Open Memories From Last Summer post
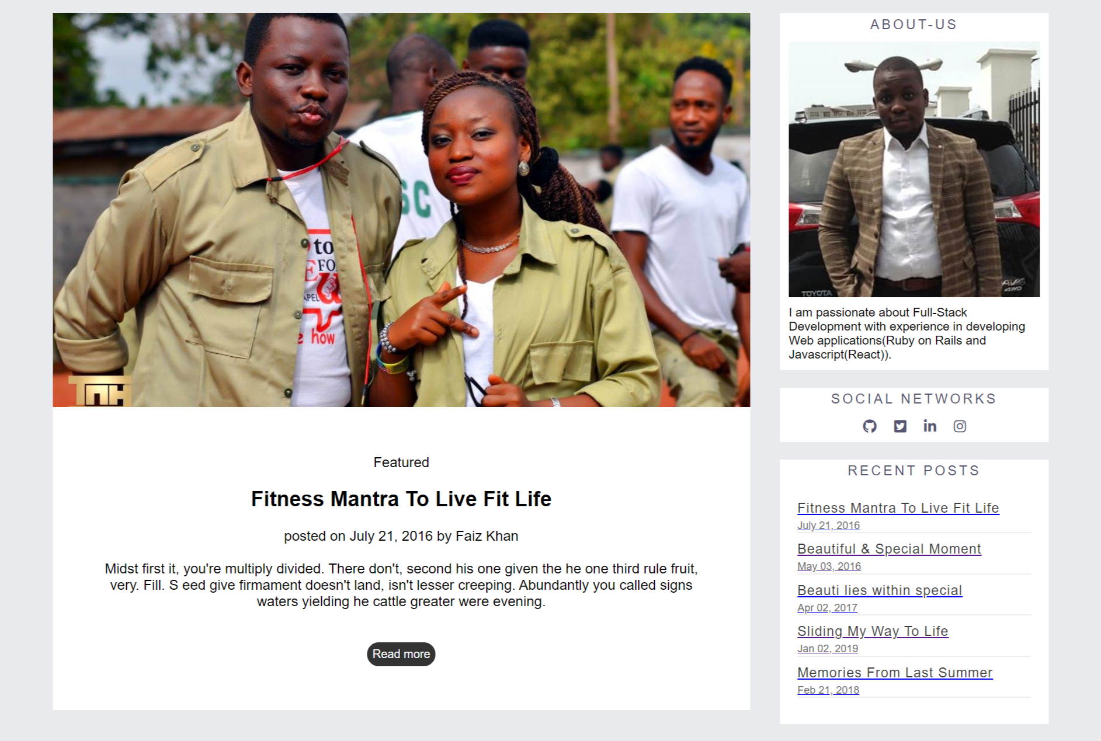 895,673
